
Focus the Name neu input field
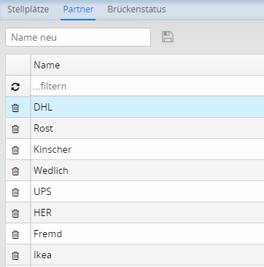click(x=78, y=37)
